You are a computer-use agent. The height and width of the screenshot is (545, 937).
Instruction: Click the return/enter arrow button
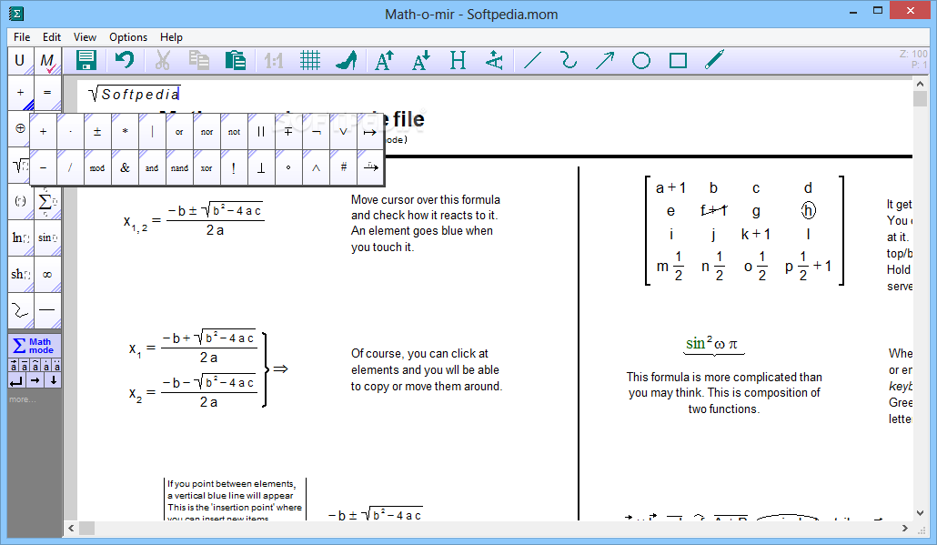click(16, 380)
